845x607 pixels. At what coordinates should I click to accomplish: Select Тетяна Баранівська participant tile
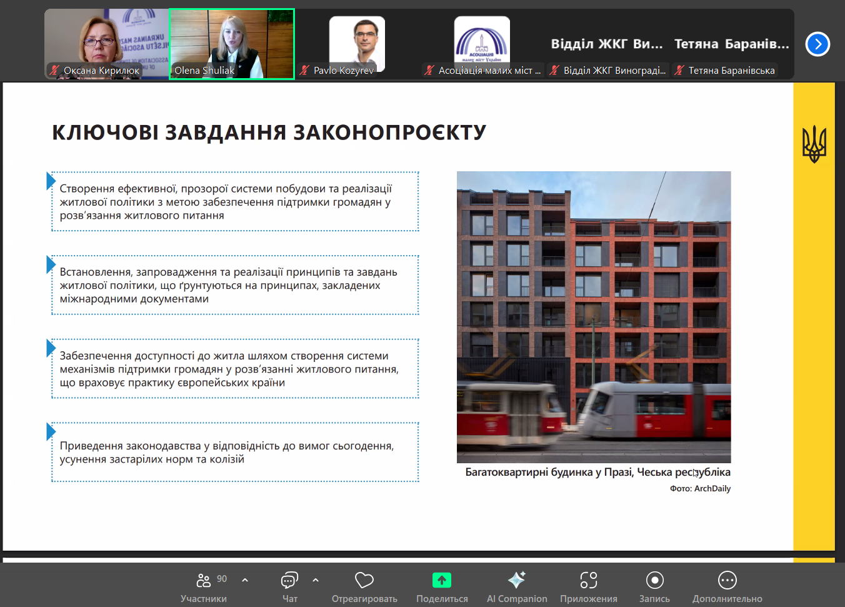coord(732,44)
